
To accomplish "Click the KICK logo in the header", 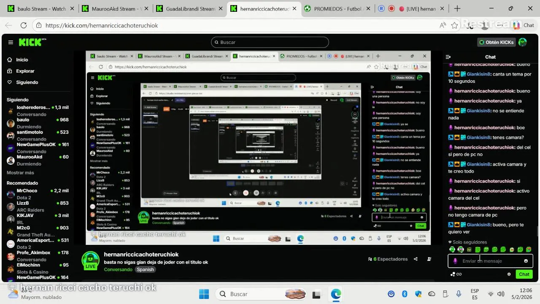I will [x=32, y=42].
